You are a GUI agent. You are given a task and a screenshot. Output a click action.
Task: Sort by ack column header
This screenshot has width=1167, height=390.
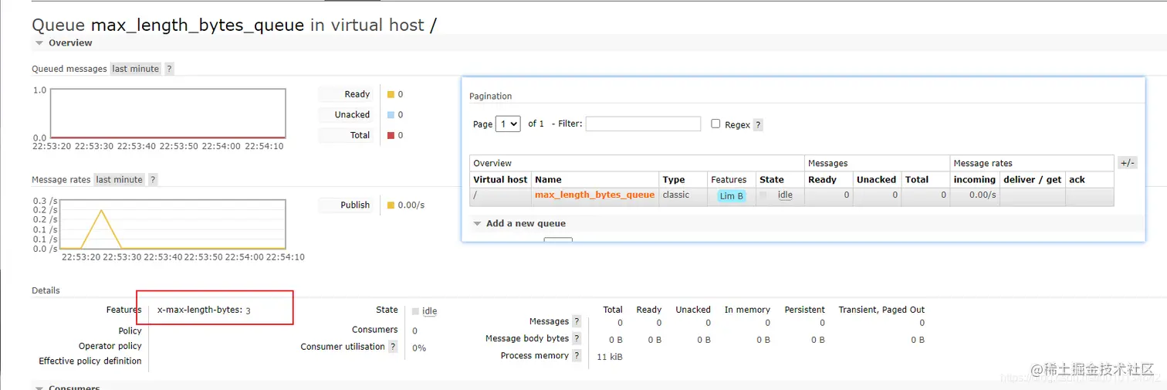pos(1077,179)
